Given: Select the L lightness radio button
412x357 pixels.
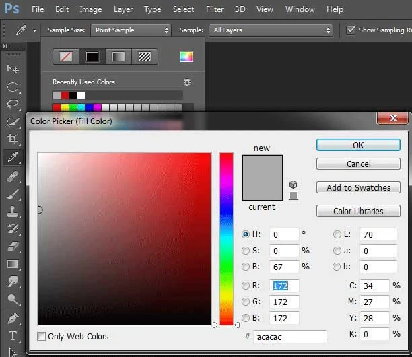Looking at the screenshot, I should pyautogui.click(x=337, y=234).
